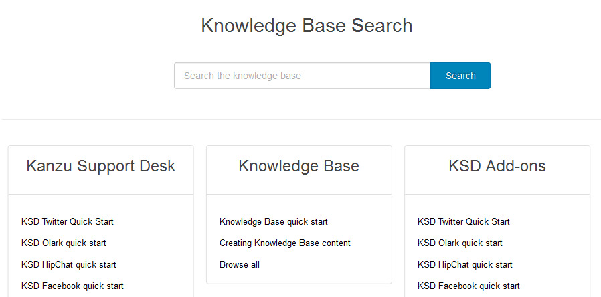This screenshot has width=601, height=297.
Task: Open KSD Twitter Quick Start under KSD Add-ons
Action: 464,221
